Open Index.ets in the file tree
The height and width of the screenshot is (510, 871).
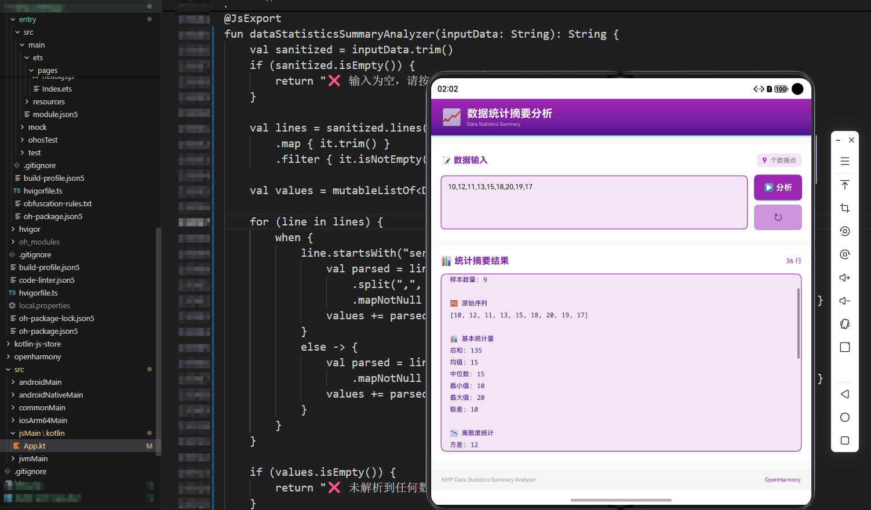click(x=57, y=89)
